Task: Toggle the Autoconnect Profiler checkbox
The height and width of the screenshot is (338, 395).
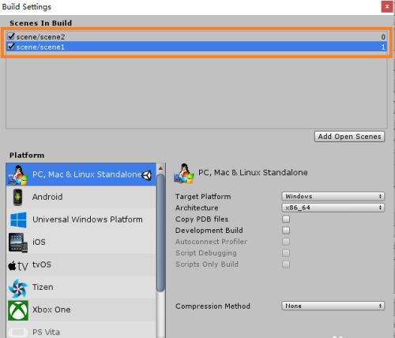Action: click(x=286, y=242)
